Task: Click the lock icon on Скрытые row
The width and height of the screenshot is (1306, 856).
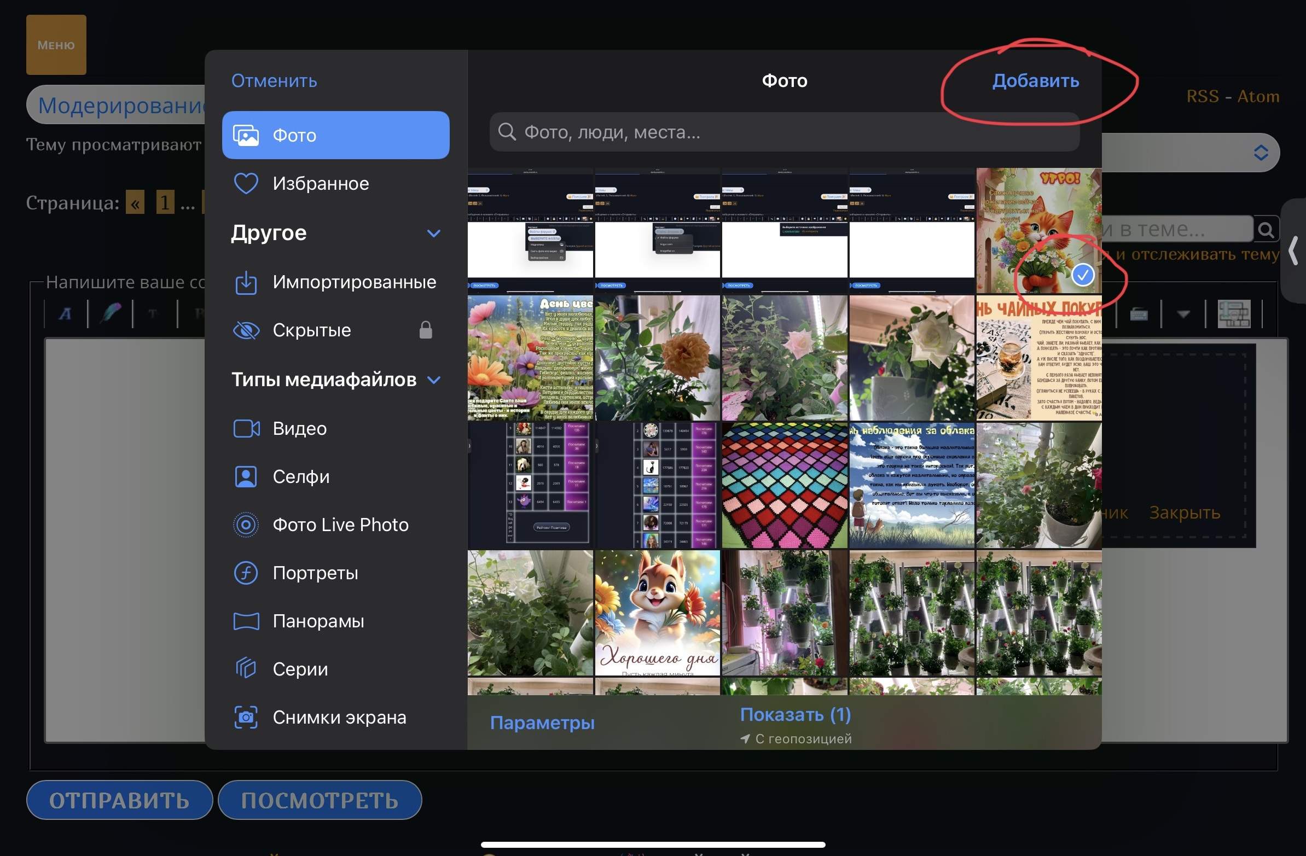Action: pyautogui.click(x=426, y=330)
